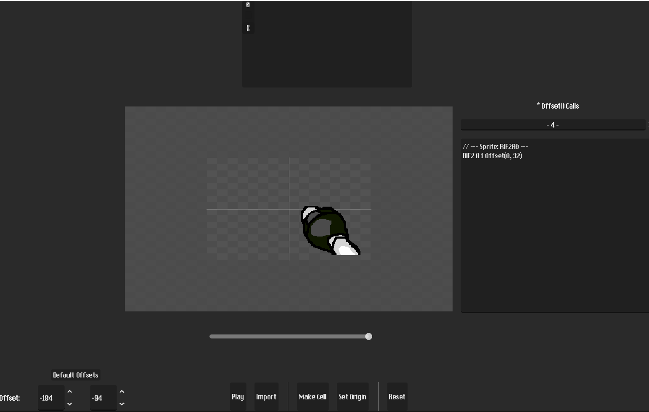Image resolution: width=649 pixels, height=412 pixels.
Task: Click the Import button
Action: 266,397
